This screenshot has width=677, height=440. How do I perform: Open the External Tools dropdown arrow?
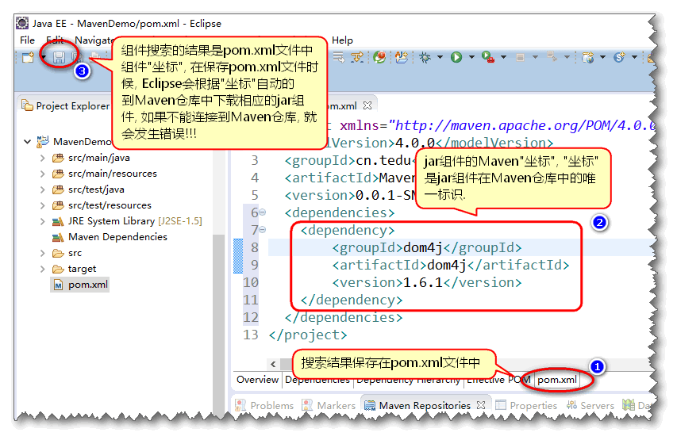point(503,57)
